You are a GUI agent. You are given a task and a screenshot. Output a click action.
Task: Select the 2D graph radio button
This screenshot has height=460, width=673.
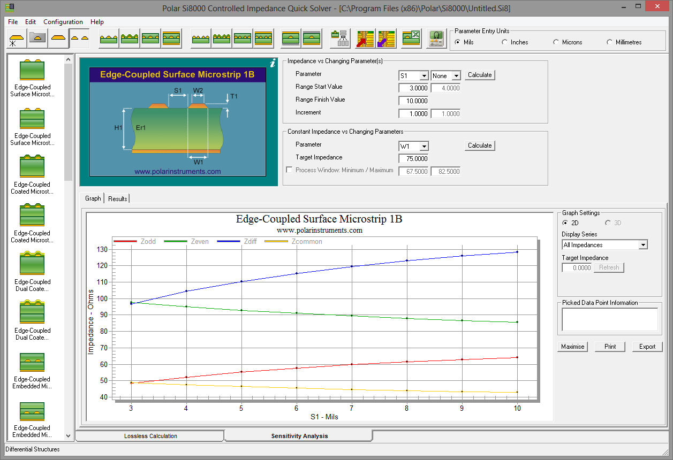tap(565, 223)
